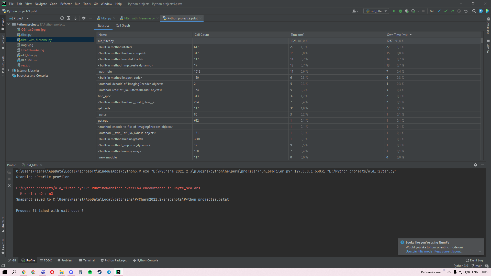Open the Project view dropdown arrow

[28, 18]
